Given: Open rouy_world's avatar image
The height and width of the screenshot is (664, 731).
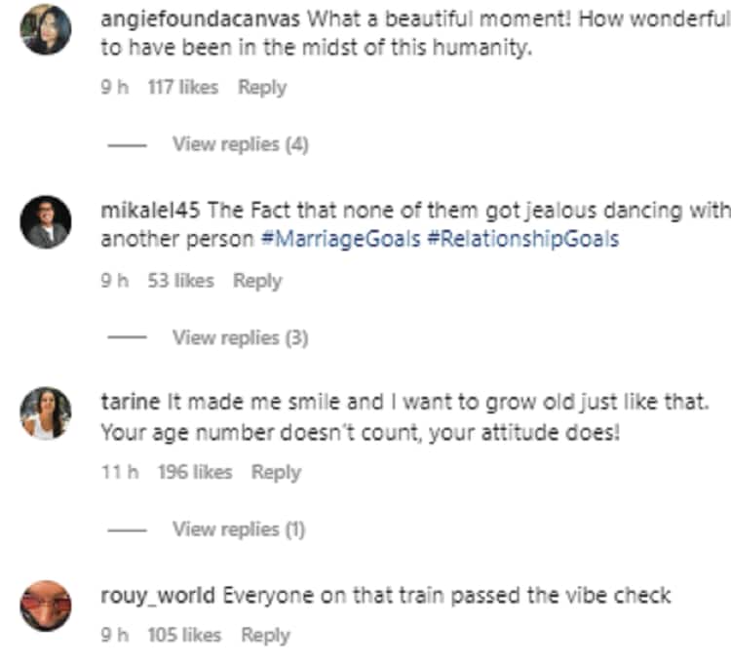Looking at the screenshot, I should point(46,605).
